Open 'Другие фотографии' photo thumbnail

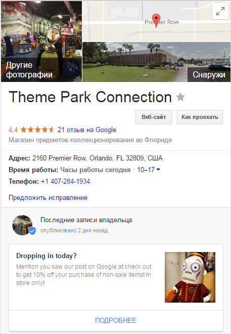[41, 41]
